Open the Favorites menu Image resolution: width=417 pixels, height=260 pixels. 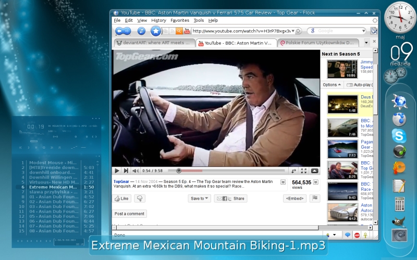180,20
